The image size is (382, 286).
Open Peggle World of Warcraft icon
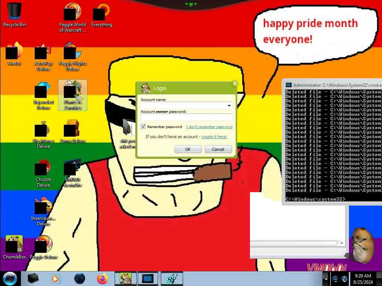coord(72,18)
